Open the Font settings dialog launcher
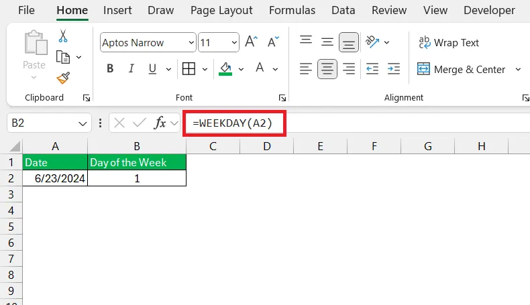The image size is (530, 305). pyautogui.click(x=282, y=98)
